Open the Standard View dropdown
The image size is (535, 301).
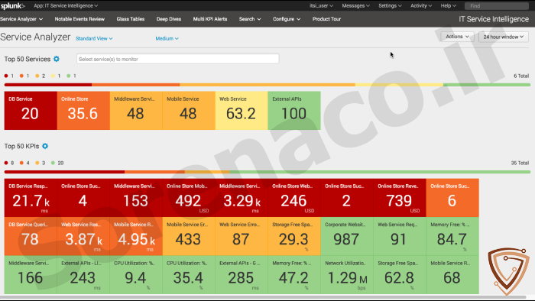(x=94, y=38)
